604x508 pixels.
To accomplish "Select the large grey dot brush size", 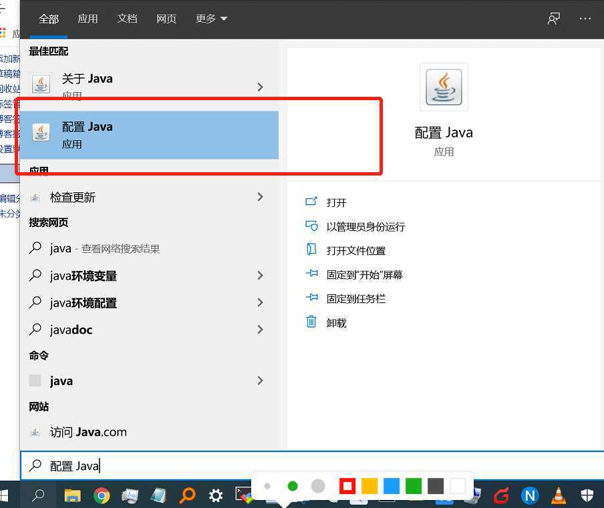I will tap(318, 486).
